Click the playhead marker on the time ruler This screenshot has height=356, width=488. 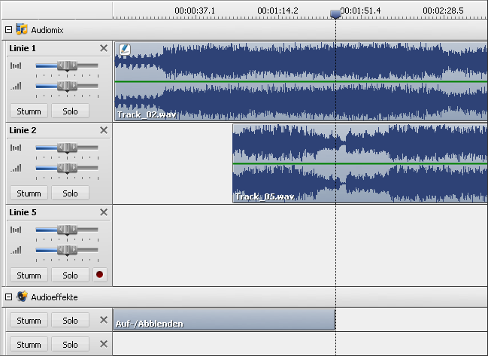pos(335,14)
